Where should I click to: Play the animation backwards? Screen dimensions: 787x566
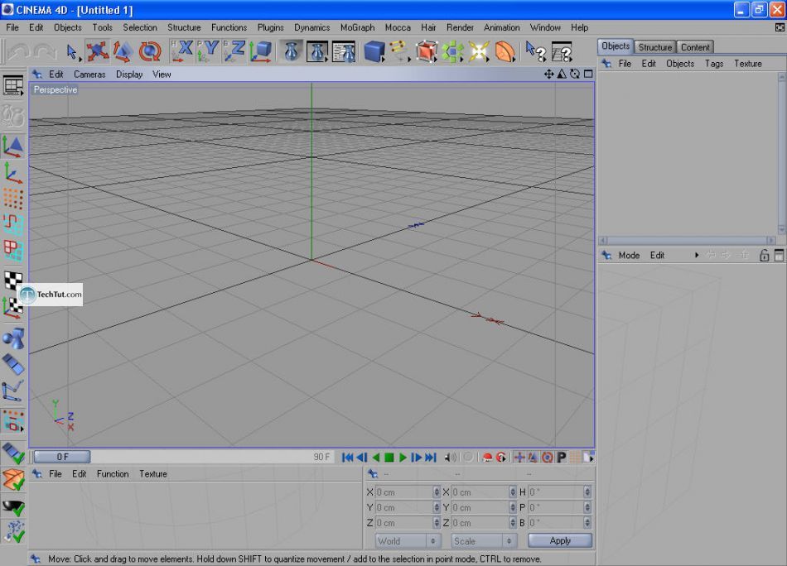coord(375,458)
